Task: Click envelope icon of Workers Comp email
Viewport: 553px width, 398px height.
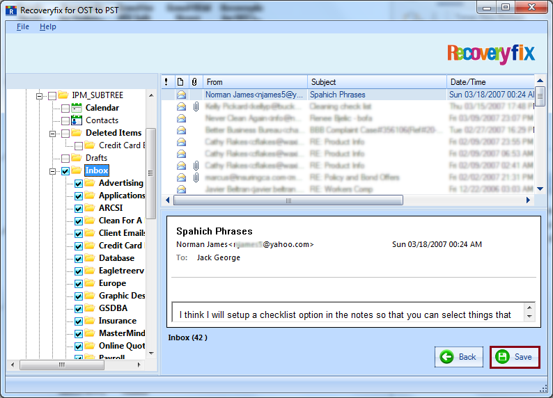Action: (x=182, y=189)
